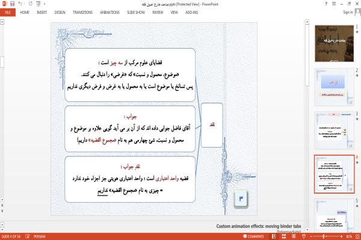
Task: Start Slide Show from status bar icon
Action: pyautogui.click(x=304, y=236)
